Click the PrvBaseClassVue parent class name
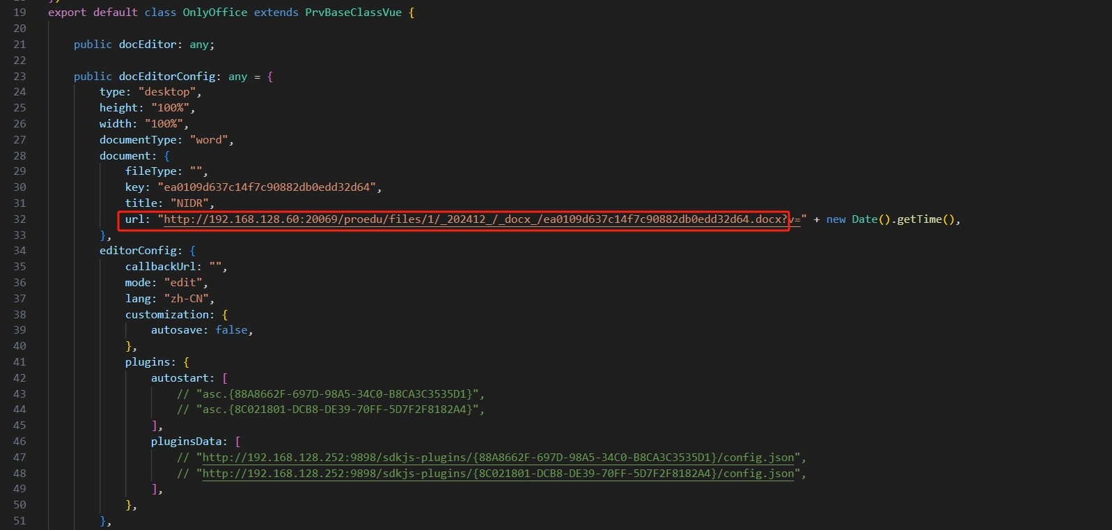The image size is (1112, 530). 353,13
